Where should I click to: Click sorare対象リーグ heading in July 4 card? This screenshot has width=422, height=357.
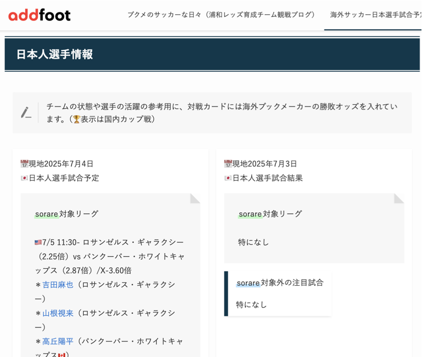[67, 214]
